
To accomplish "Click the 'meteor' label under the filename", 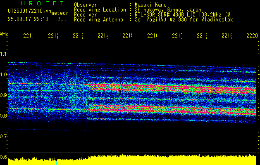I will [x=60, y=13].
